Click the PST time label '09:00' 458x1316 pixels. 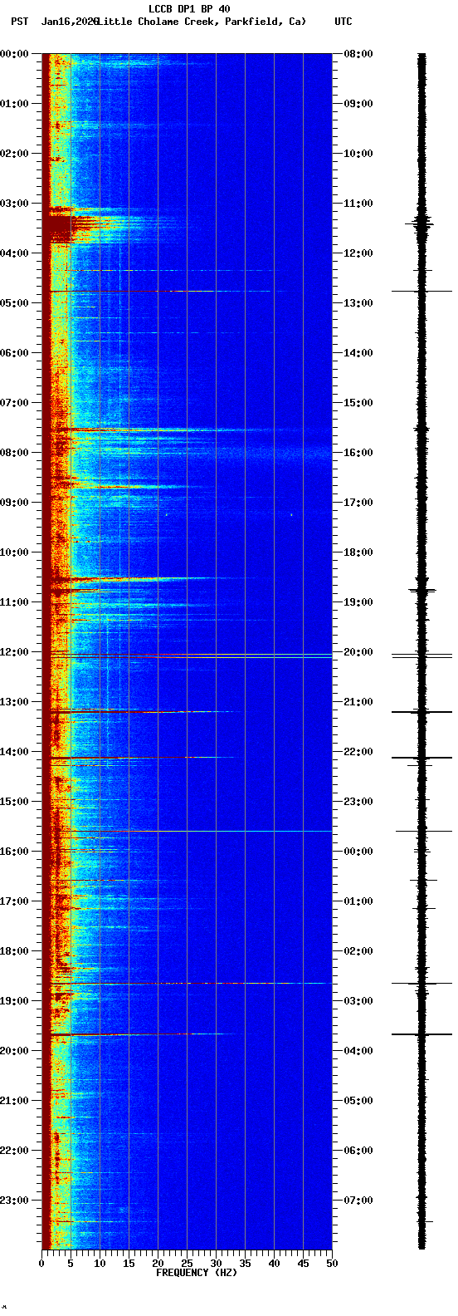13,503
